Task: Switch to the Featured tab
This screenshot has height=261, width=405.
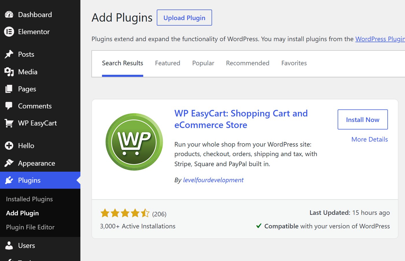Action: coord(167,63)
